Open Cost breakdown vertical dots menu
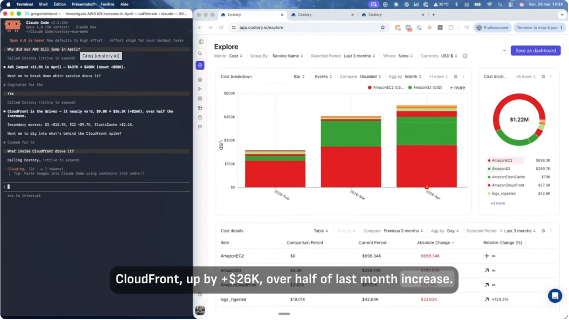The width and height of the screenshot is (569, 320). [463, 77]
